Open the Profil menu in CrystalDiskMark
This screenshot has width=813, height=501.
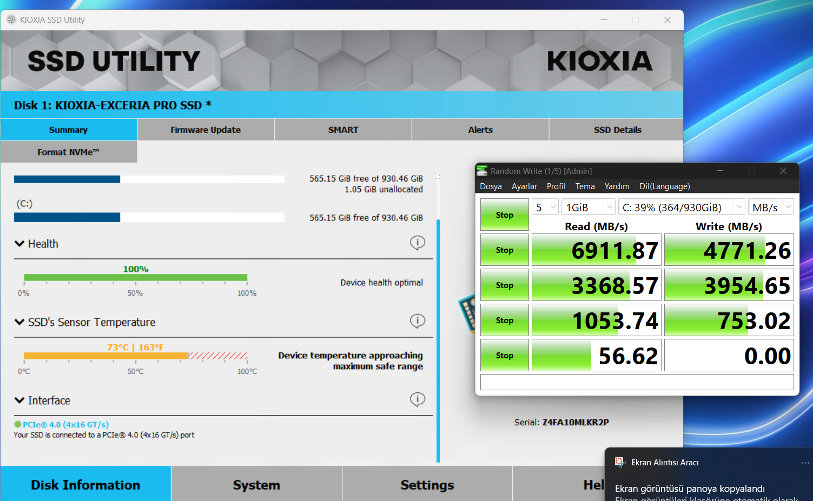tap(556, 186)
